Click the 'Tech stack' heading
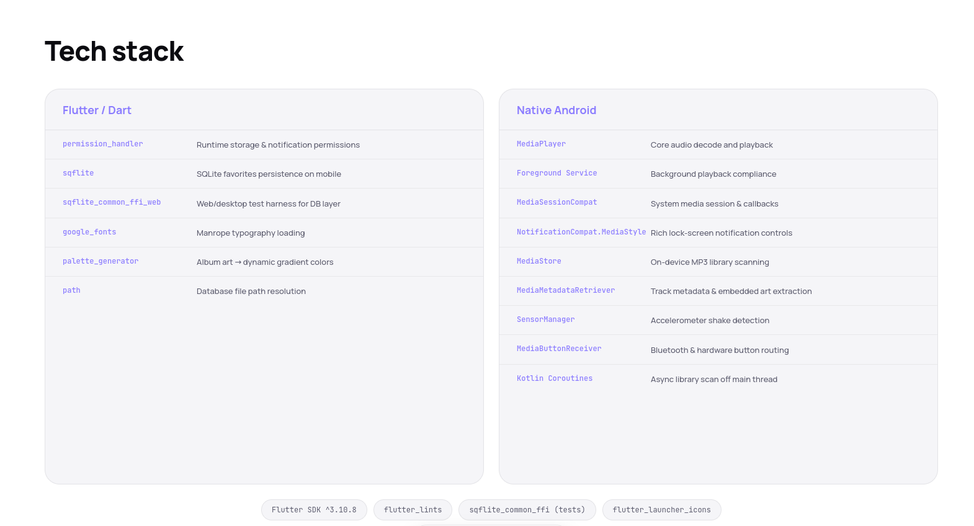The height and width of the screenshot is (526, 974). pos(114,51)
